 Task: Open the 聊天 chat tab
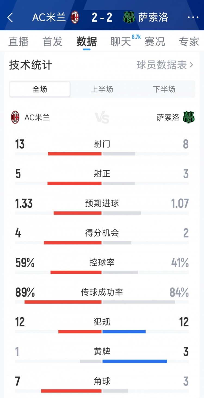121,42
